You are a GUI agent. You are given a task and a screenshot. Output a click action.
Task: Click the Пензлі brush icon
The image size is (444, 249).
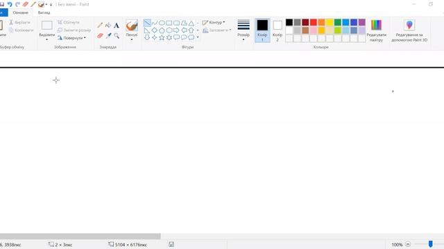click(x=132, y=26)
